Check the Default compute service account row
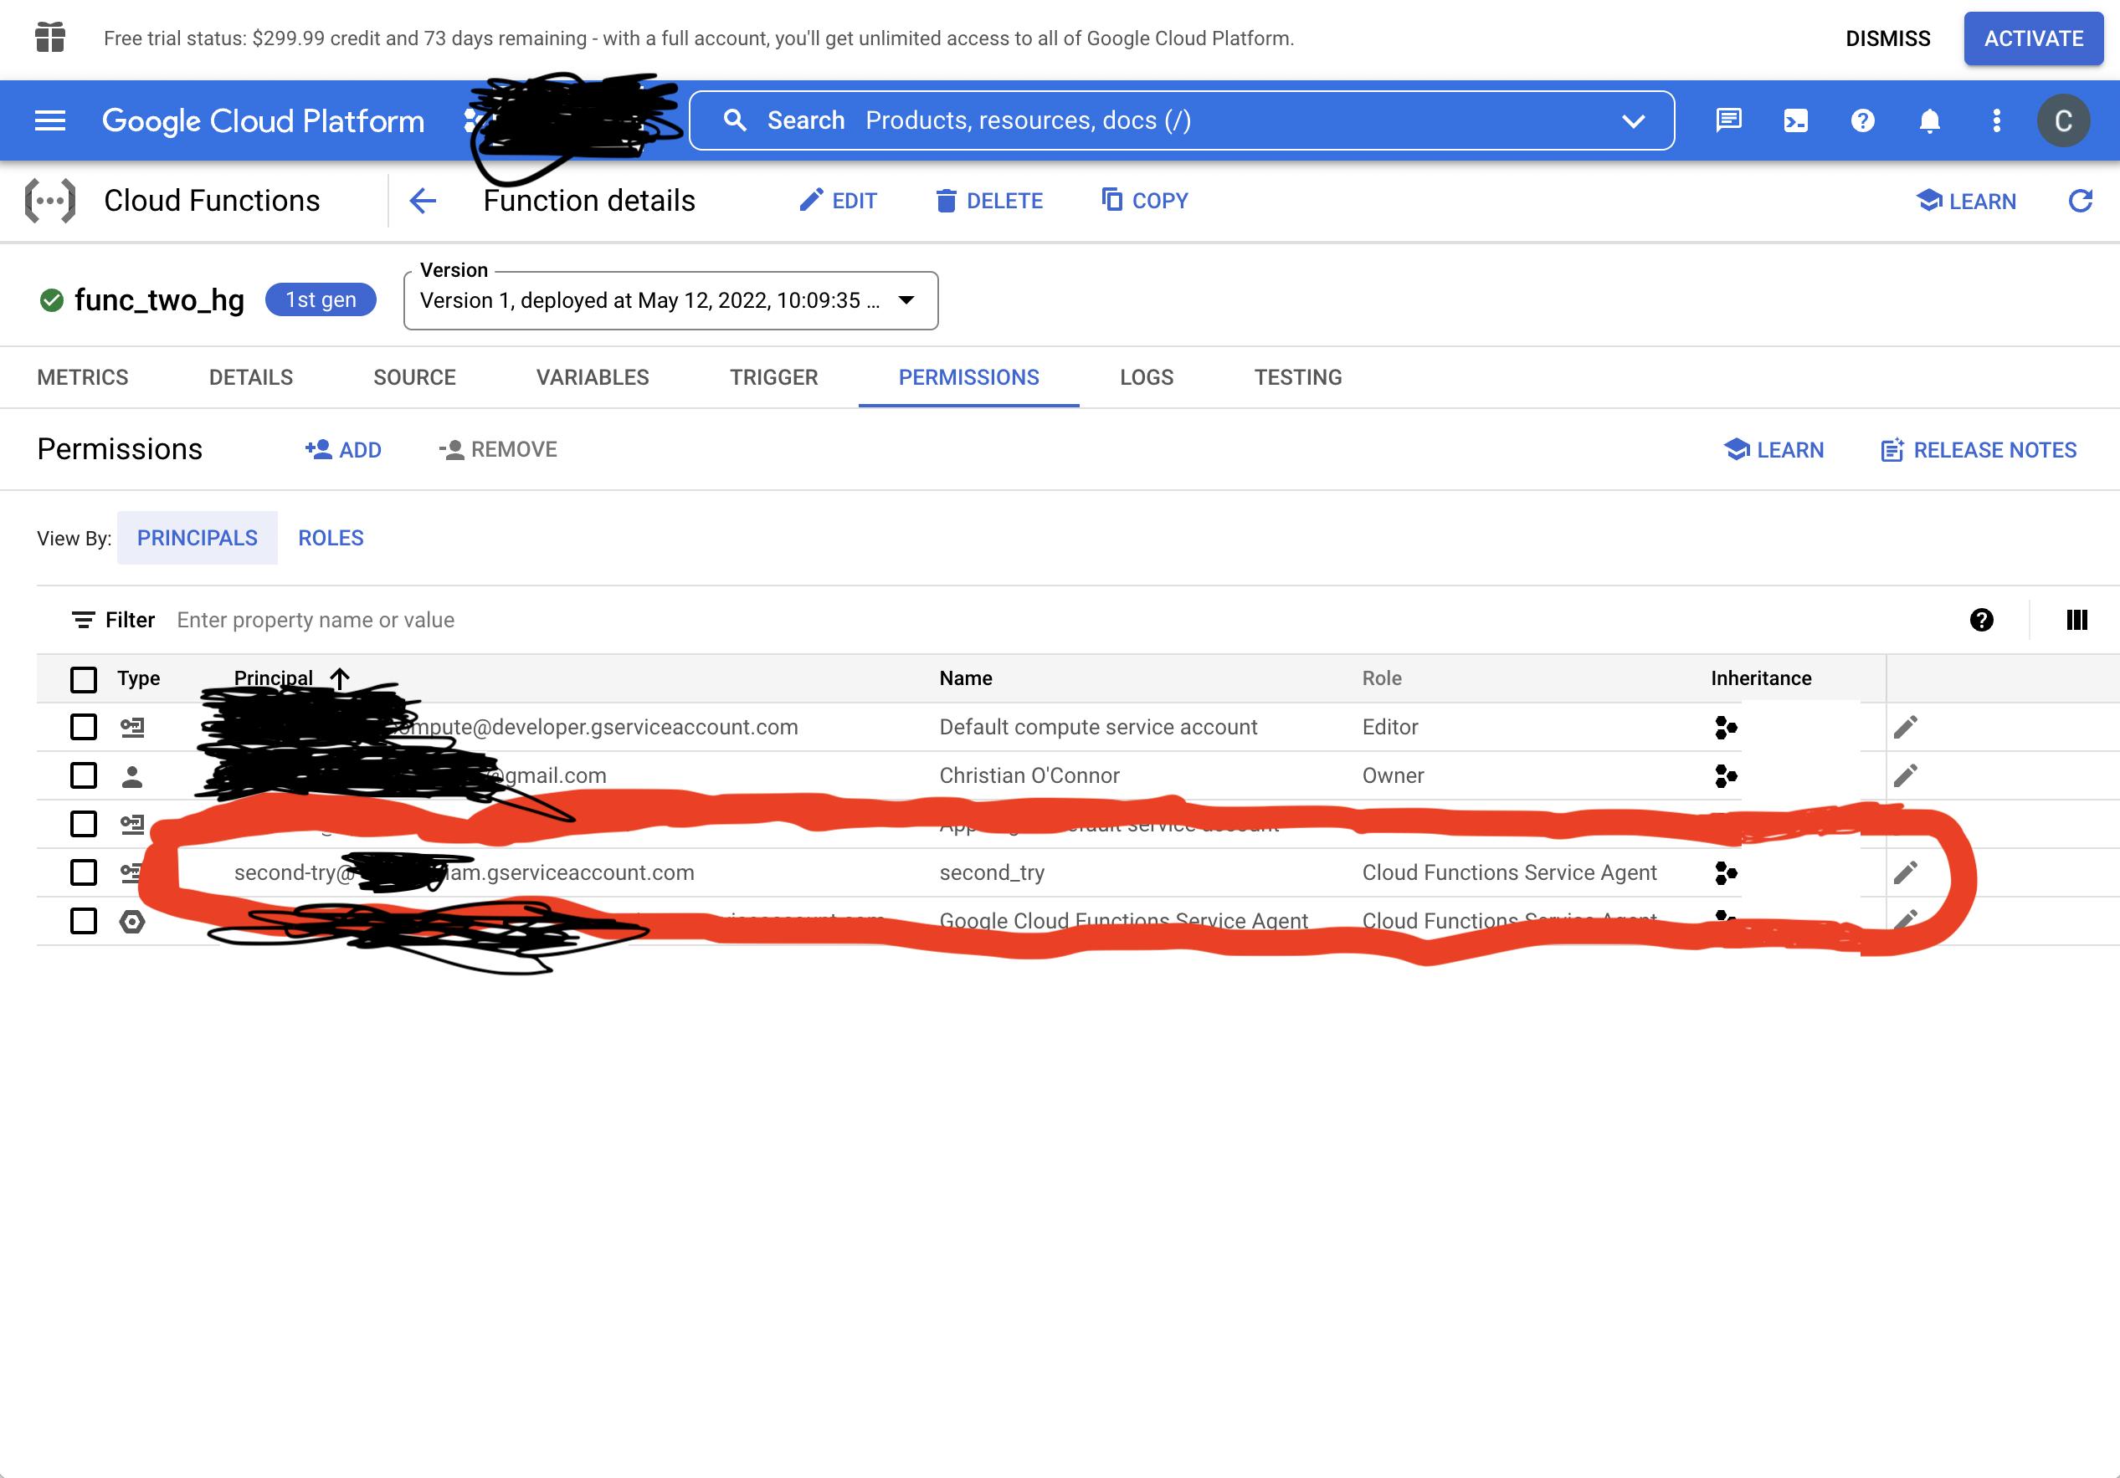The image size is (2120, 1478). 84,727
